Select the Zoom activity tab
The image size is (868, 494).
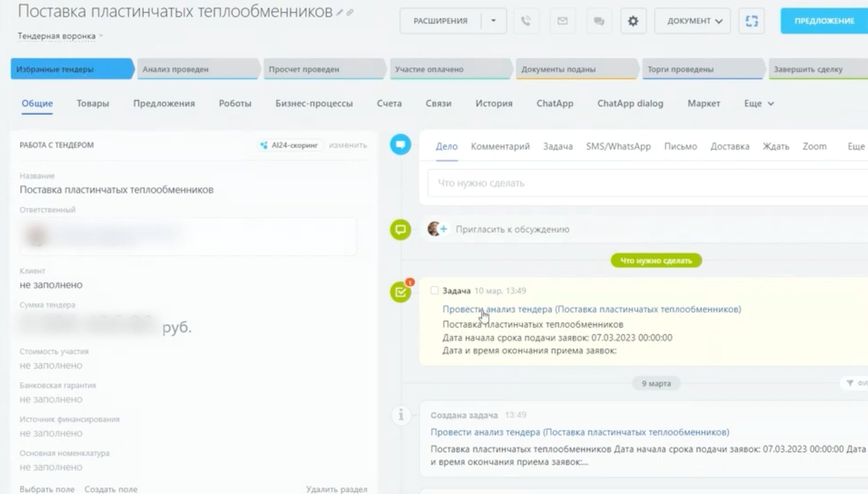click(x=815, y=147)
